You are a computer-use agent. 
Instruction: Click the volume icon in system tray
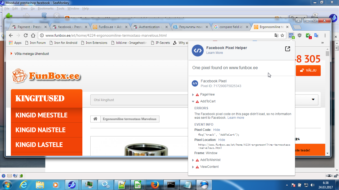pos(312,185)
